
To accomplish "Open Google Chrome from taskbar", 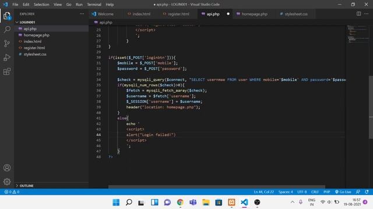I will pos(180,202).
